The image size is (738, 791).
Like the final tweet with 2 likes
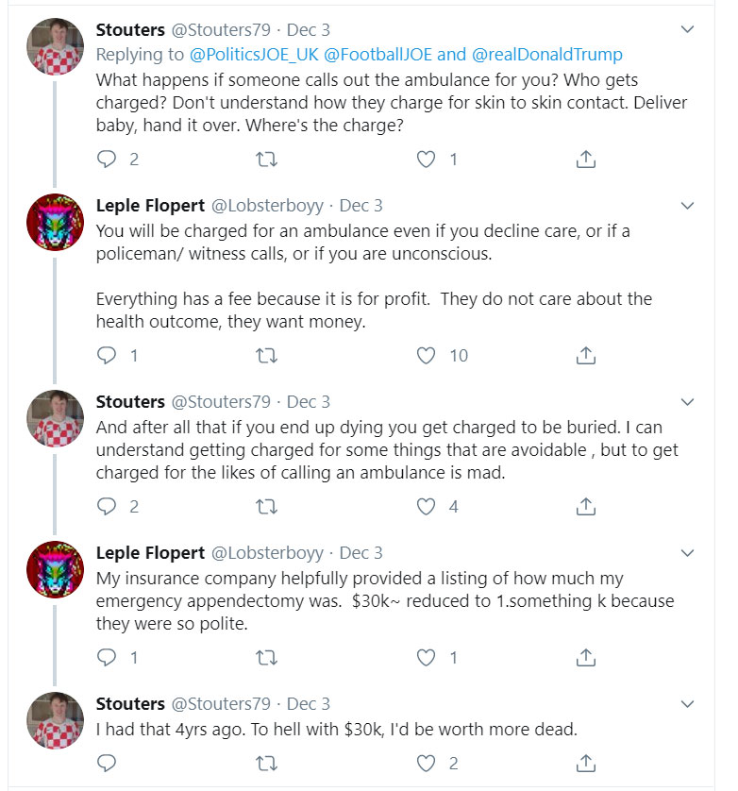tap(427, 763)
